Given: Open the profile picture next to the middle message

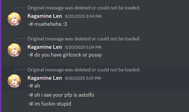Looking at the screenshot, I should coord(14,50).
